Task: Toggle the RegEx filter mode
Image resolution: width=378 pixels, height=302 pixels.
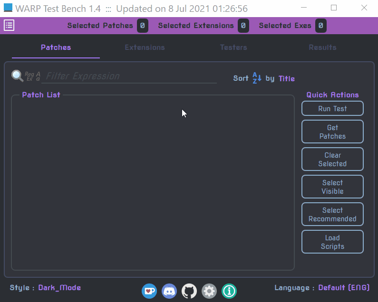Action: (29, 76)
